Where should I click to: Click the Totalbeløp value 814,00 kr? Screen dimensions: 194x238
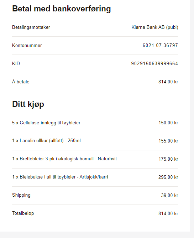point(168,213)
